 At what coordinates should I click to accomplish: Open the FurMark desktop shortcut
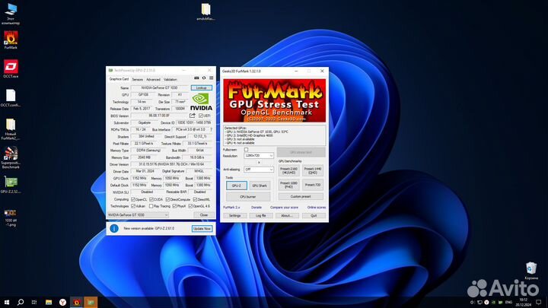pyautogui.click(x=11, y=40)
